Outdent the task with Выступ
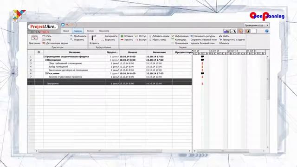Image resolution: width=297 pixels, height=167 pixels. [141, 39]
